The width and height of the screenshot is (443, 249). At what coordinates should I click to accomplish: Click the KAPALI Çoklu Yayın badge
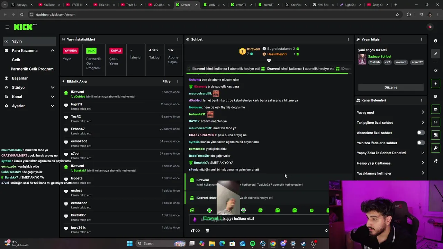pyautogui.click(x=116, y=50)
